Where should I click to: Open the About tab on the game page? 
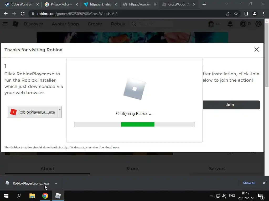point(47,169)
